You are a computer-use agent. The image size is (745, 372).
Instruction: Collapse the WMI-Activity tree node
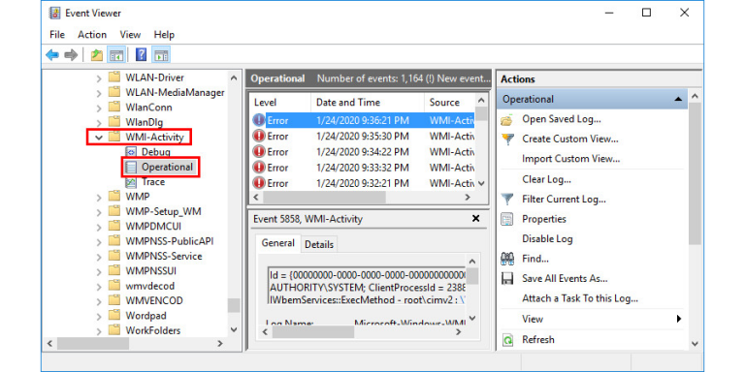click(99, 138)
